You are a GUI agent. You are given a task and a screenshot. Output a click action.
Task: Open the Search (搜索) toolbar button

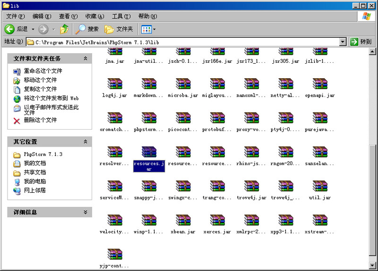point(87,29)
